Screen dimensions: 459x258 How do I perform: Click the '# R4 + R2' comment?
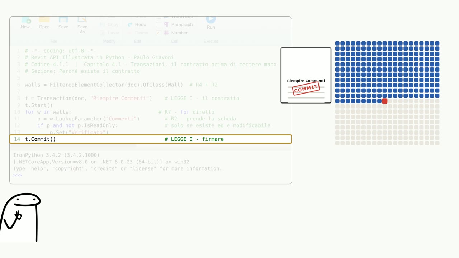pyautogui.click(x=203, y=85)
